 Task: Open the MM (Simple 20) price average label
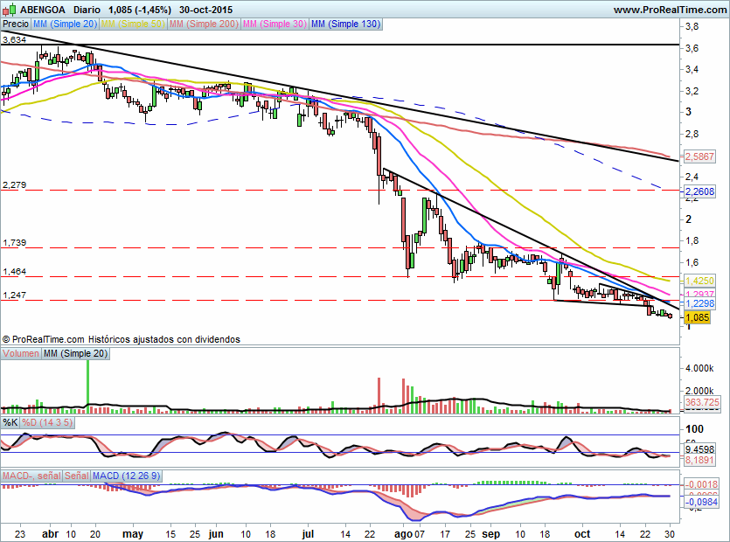65,24
